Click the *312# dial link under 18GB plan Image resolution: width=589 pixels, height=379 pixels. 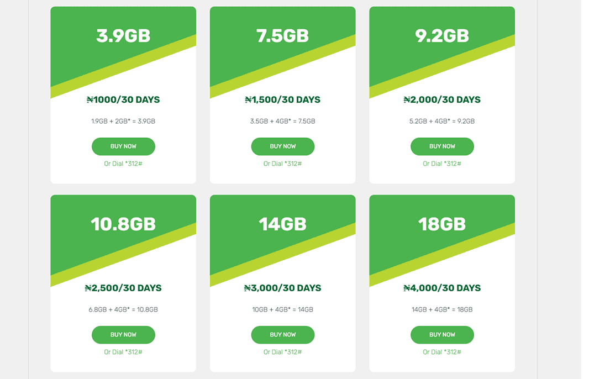point(442,352)
